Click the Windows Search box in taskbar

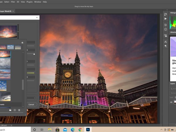click(15, 130)
